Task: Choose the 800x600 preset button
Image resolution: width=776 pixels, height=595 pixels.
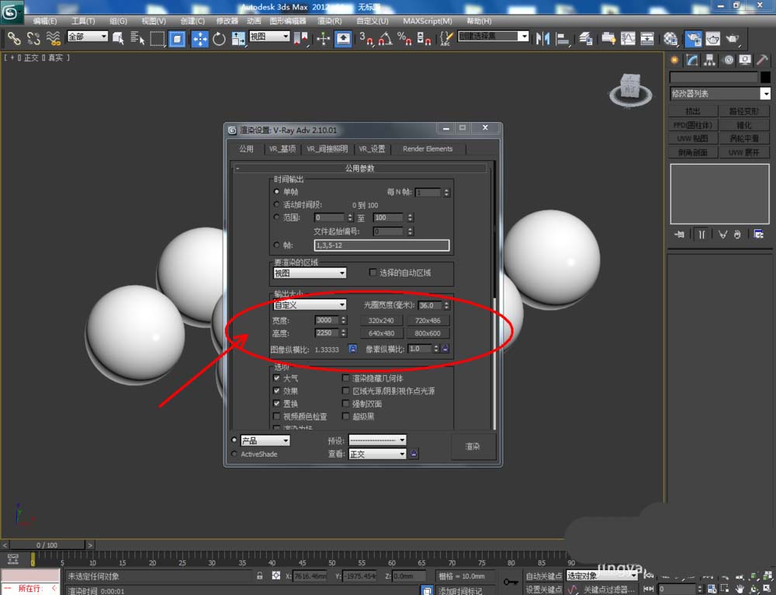Action: point(427,334)
